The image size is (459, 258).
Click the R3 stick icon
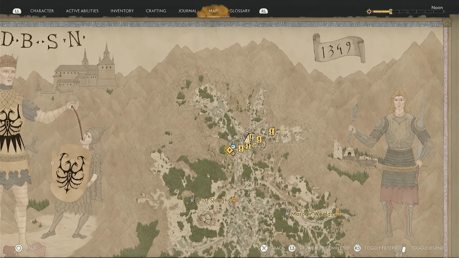pyautogui.click(x=357, y=248)
